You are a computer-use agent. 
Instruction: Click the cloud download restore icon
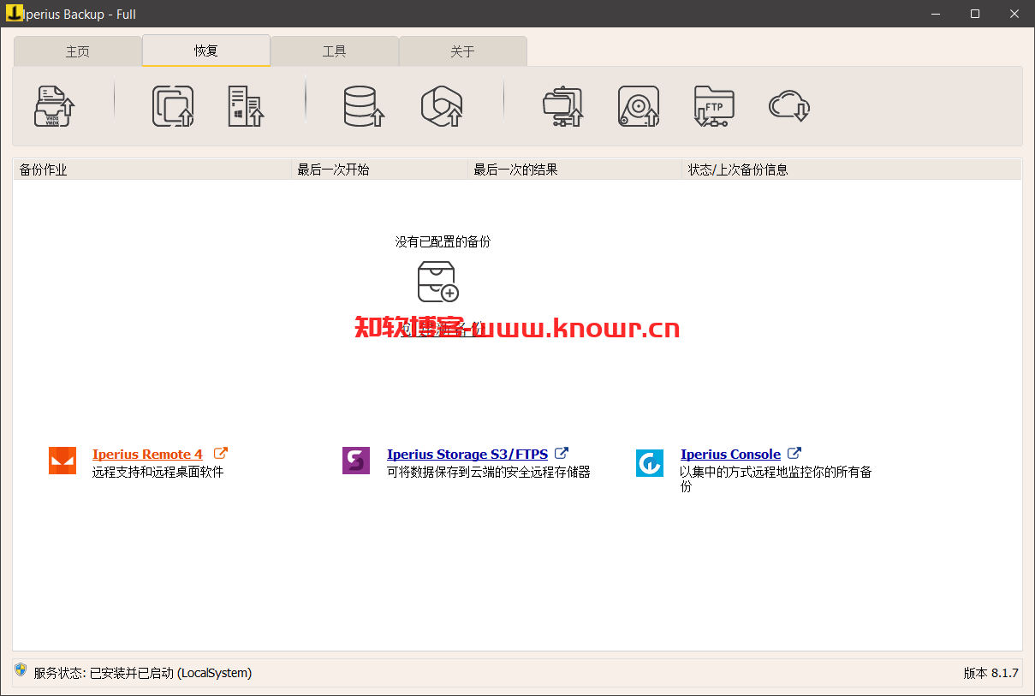(789, 106)
